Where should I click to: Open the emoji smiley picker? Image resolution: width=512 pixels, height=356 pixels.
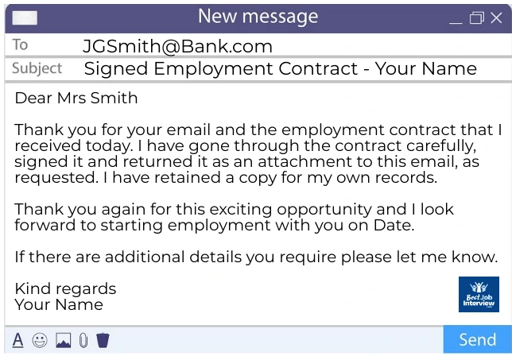pos(40,340)
